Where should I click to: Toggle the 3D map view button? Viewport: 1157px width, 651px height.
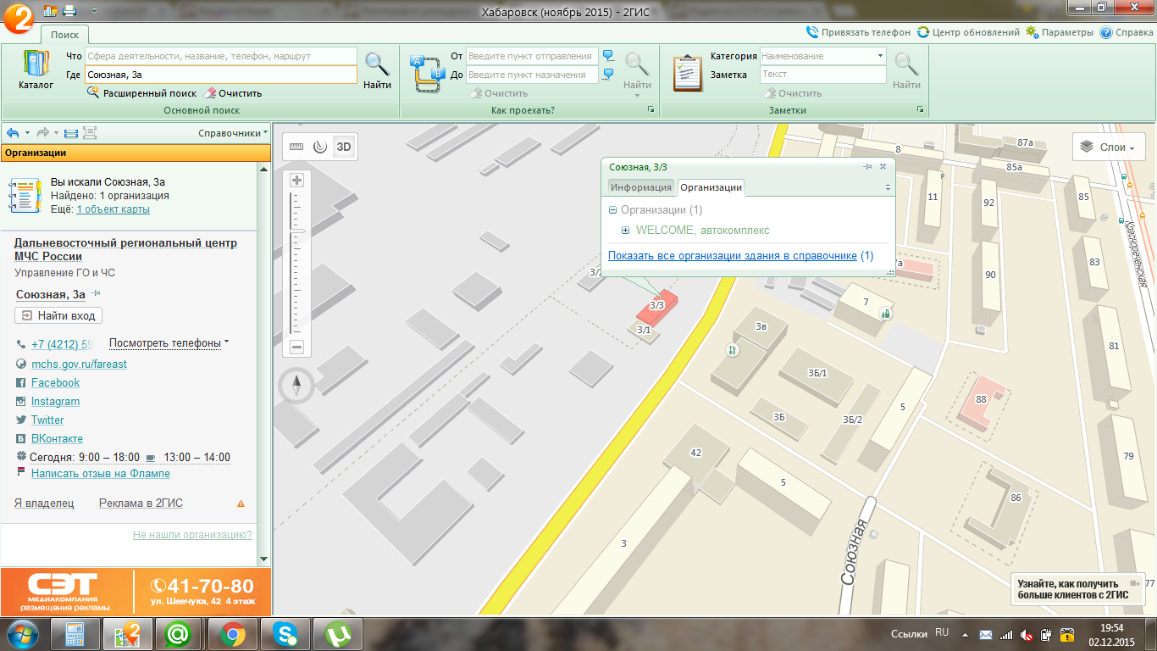point(344,147)
